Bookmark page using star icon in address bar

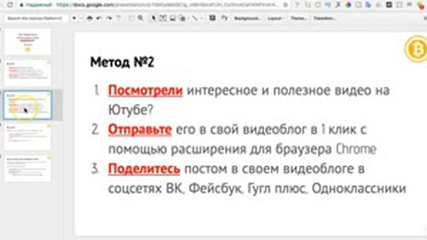(286, 5)
